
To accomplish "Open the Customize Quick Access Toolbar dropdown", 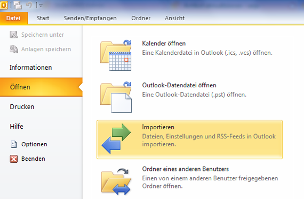I will 41,6.
